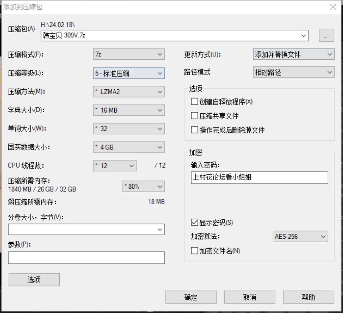Open the archive name dropdown

click(303, 35)
